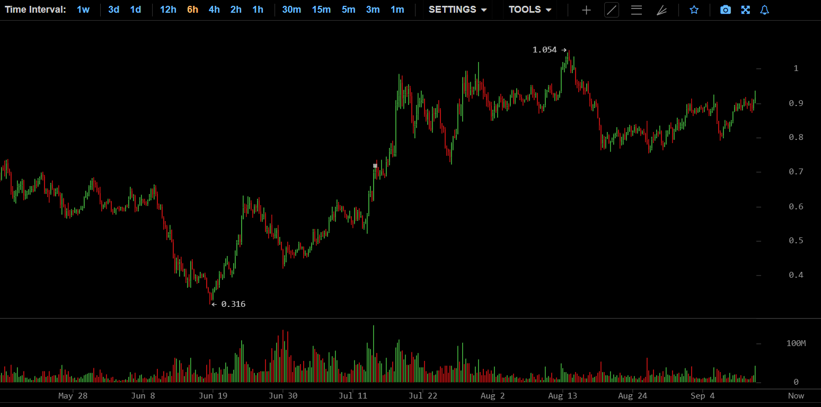Image resolution: width=821 pixels, height=407 pixels.
Task: Click the 0.5 price axis label
Action: click(796, 241)
